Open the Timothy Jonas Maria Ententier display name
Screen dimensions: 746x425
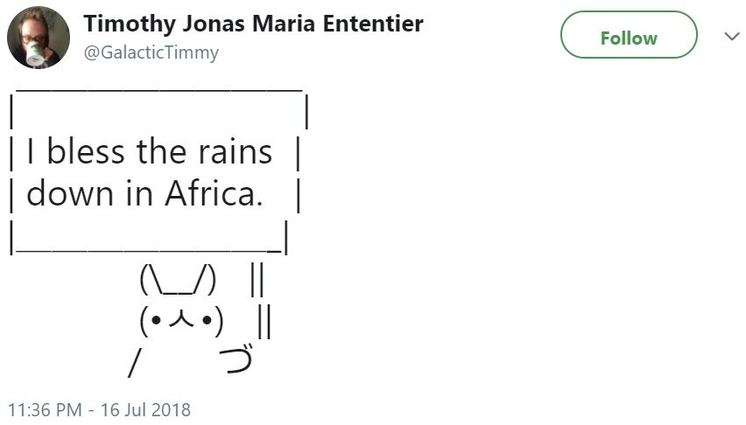[x=253, y=24]
